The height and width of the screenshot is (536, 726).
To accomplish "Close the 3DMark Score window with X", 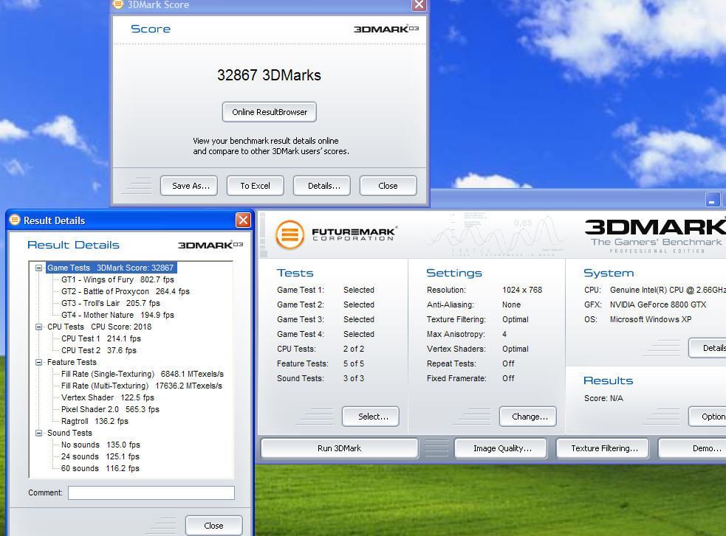I will pyautogui.click(x=419, y=4).
